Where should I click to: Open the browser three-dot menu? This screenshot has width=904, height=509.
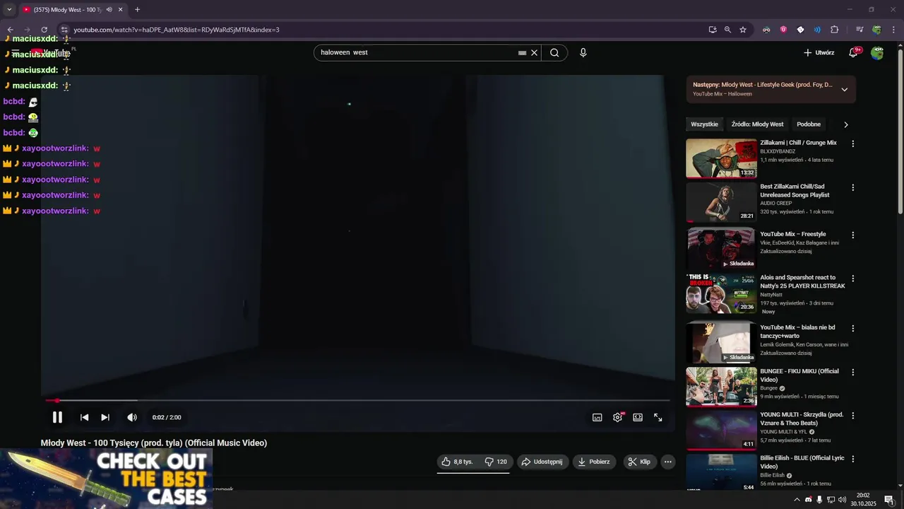893,30
